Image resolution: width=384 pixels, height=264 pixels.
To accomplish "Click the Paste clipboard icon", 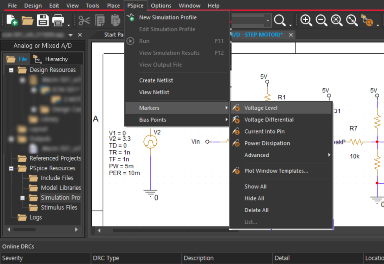I will pos(115,21).
